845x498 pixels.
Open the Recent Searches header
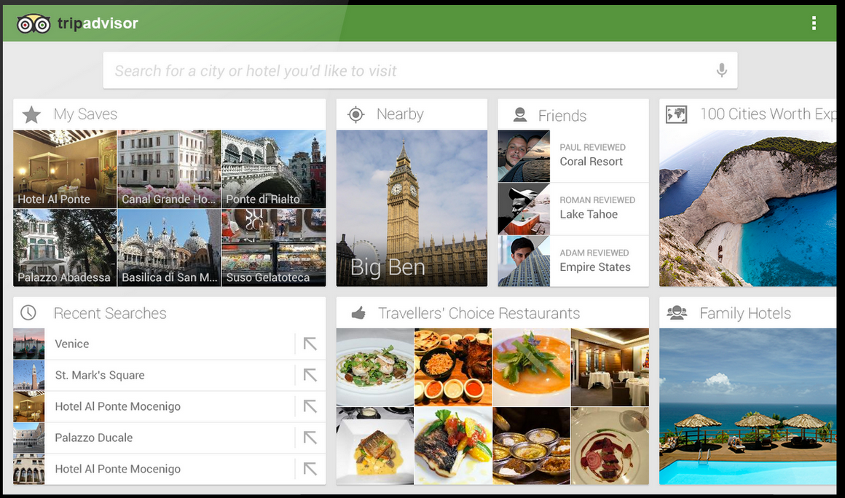pos(169,313)
